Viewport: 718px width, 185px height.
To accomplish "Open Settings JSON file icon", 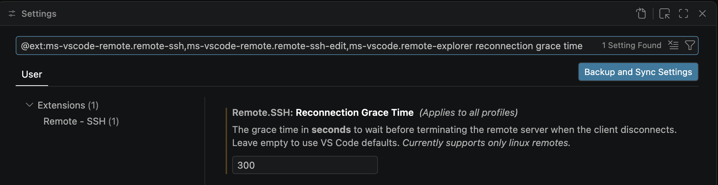I will click(641, 14).
